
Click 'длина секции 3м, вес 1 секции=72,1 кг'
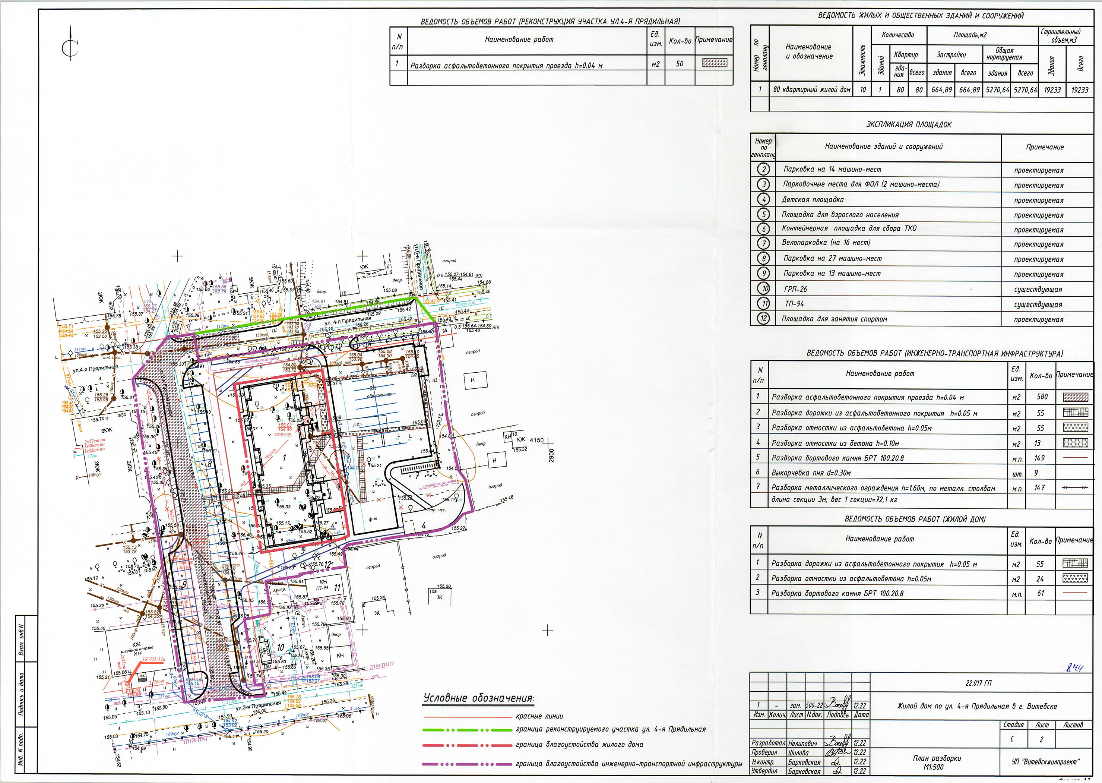[x=834, y=500]
